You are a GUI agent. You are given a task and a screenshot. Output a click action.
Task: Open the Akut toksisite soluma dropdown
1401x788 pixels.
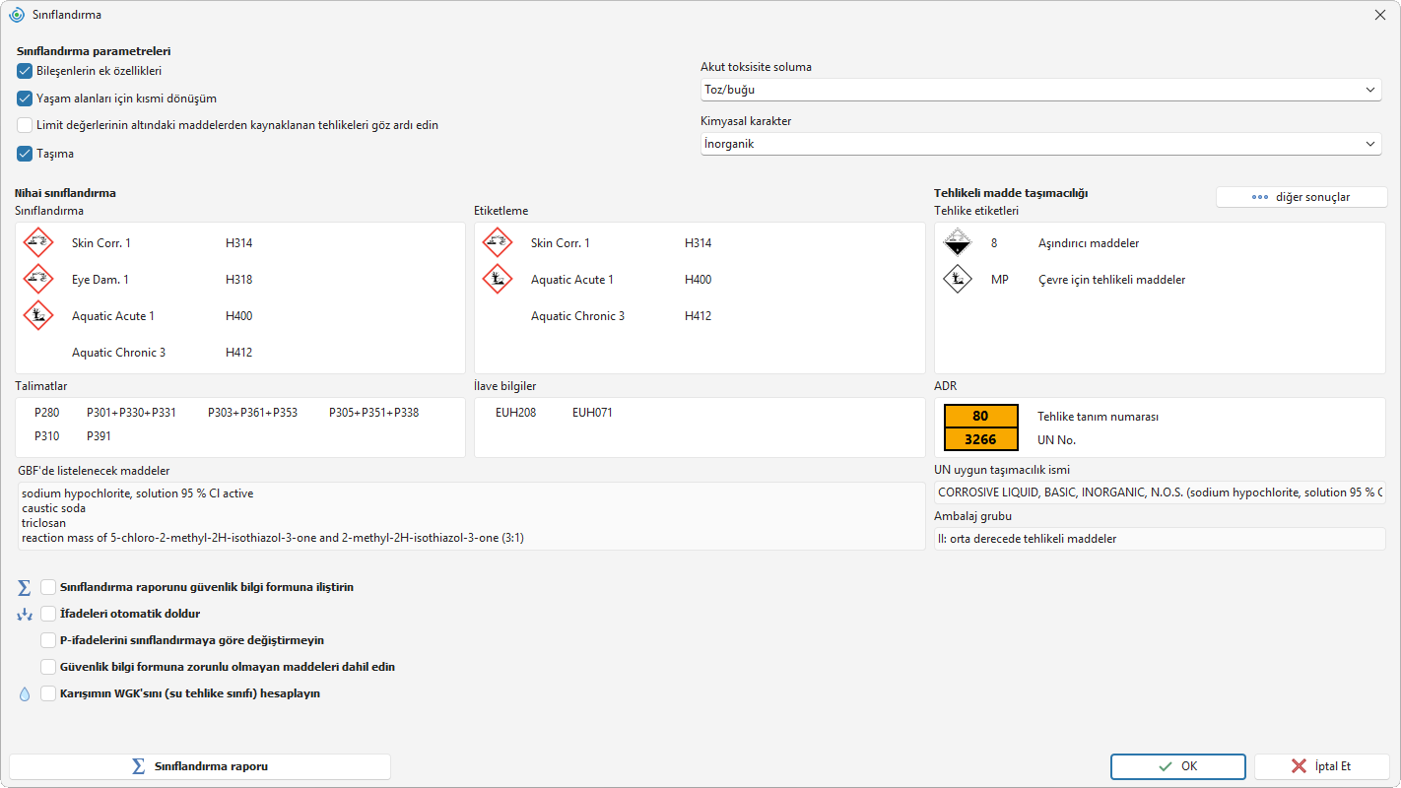coord(1040,90)
